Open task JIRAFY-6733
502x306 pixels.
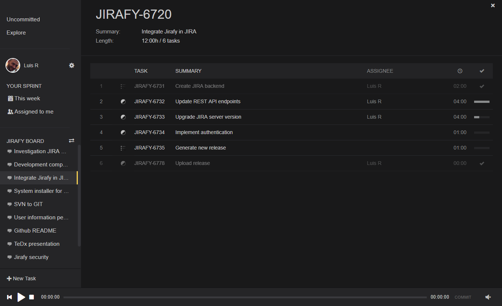coord(149,117)
